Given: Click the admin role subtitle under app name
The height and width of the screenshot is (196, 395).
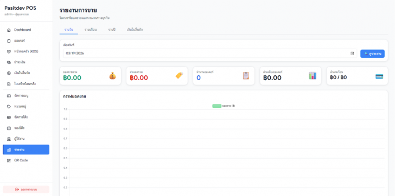Looking at the screenshot, I should (x=17, y=14).
